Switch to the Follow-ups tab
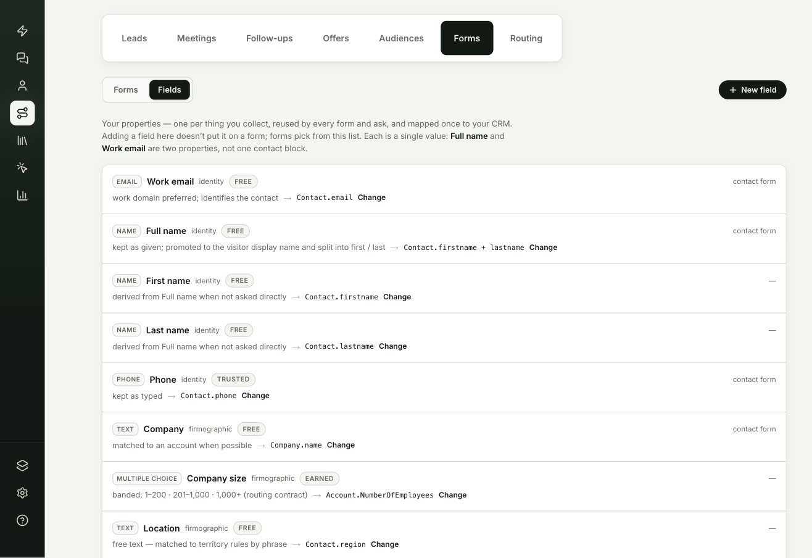 (x=269, y=38)
